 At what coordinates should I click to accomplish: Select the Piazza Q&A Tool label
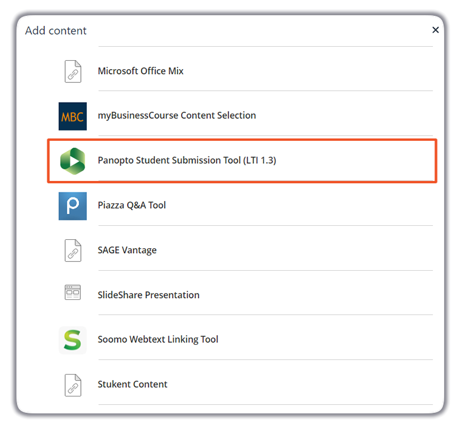point(132,205)
